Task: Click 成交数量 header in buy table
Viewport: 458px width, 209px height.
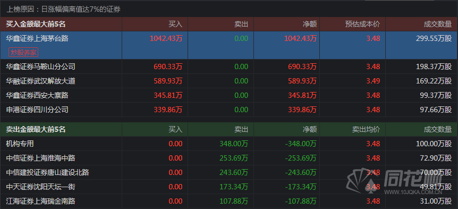Action: click(438, 24)
